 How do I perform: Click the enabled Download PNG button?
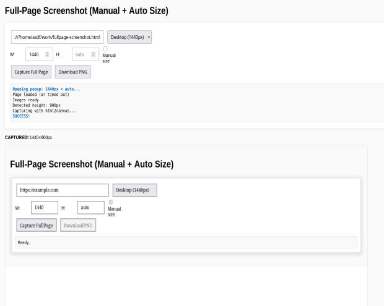[x=72, y=72]
